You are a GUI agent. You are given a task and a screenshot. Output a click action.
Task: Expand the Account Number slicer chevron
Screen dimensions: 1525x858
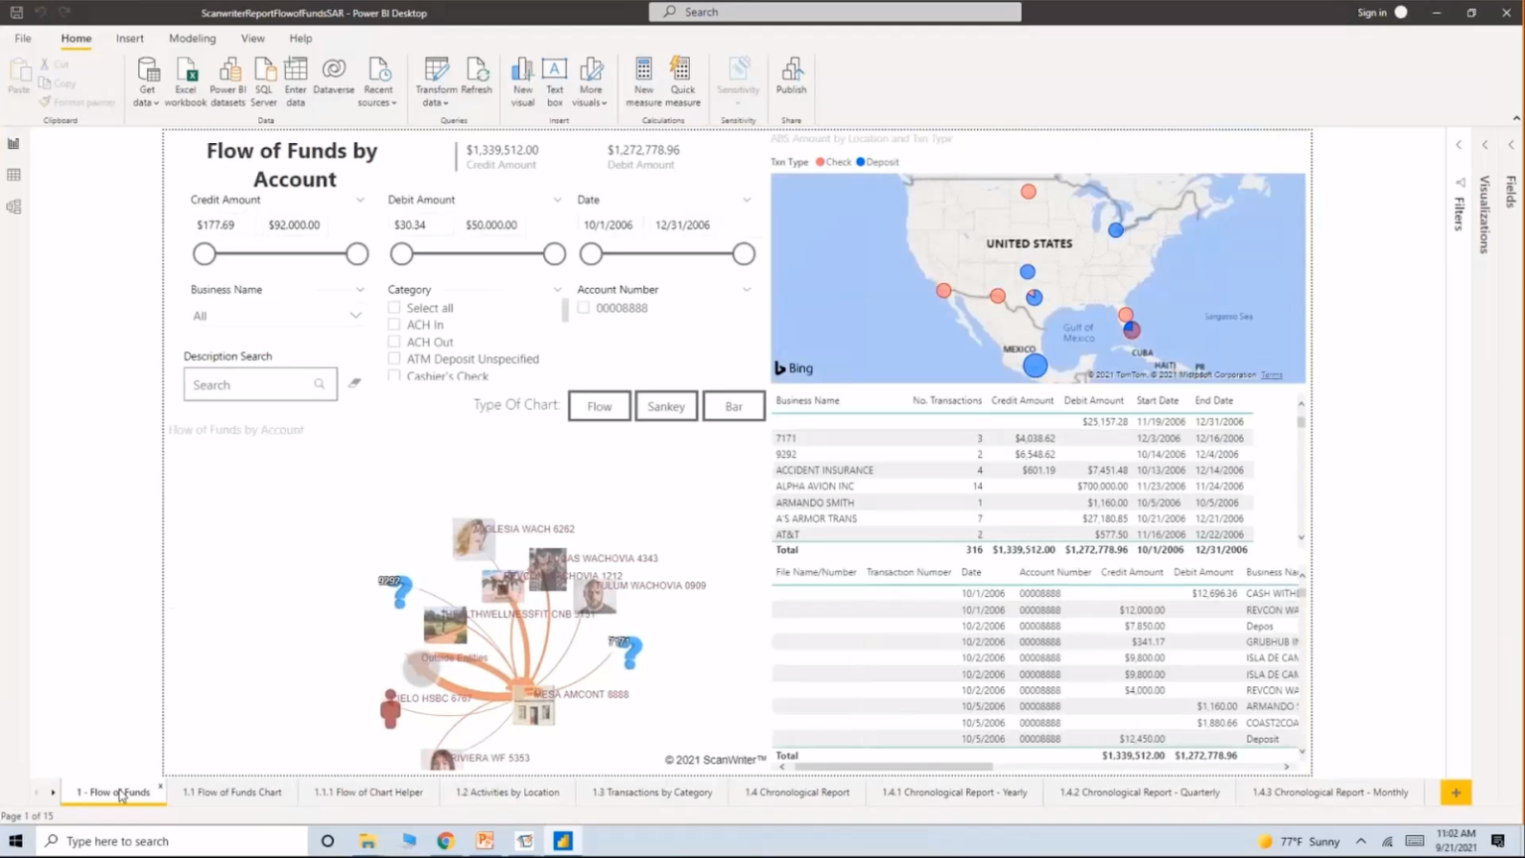pos(747,290)
